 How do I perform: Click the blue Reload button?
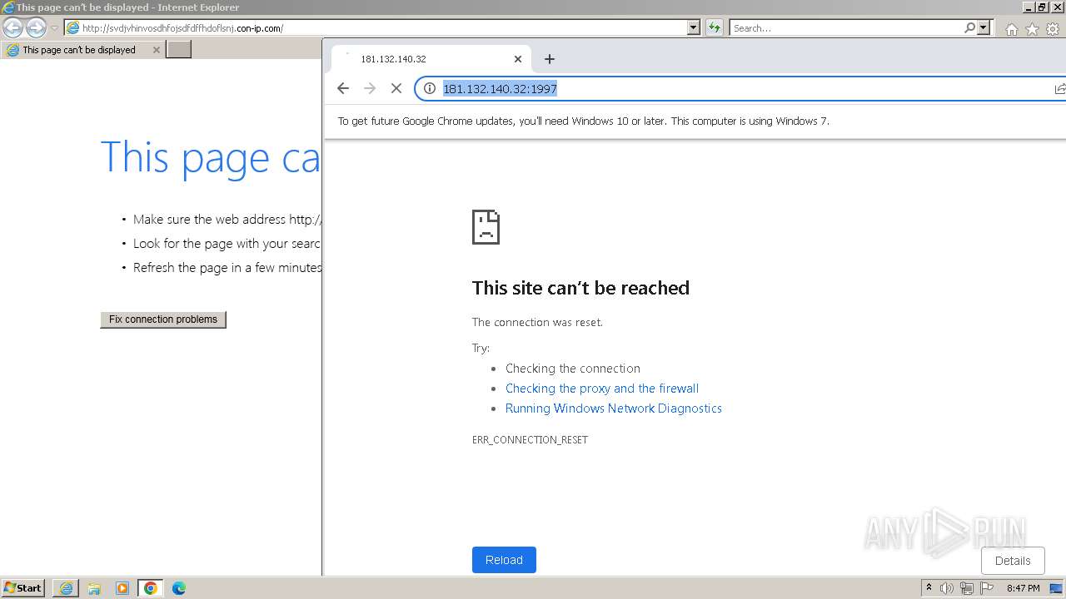[x=504, y=560]
